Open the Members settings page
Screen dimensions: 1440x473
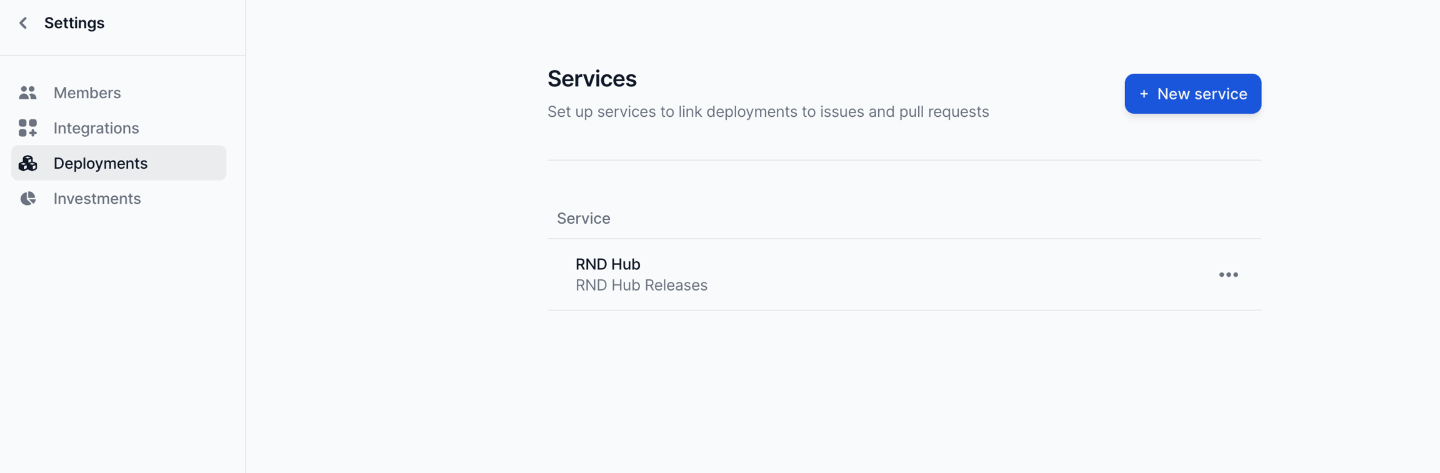click(x=87, y=92)
